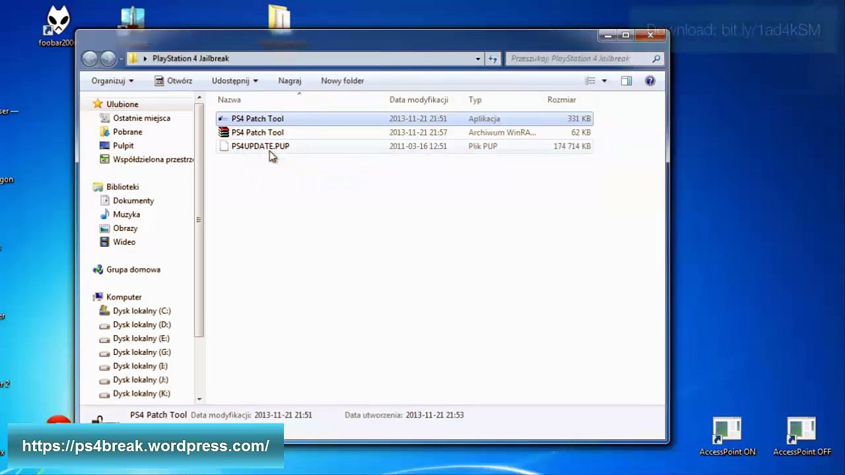
Task: Open Dysk lokalny (G:)
Action: tap(142, 352)
